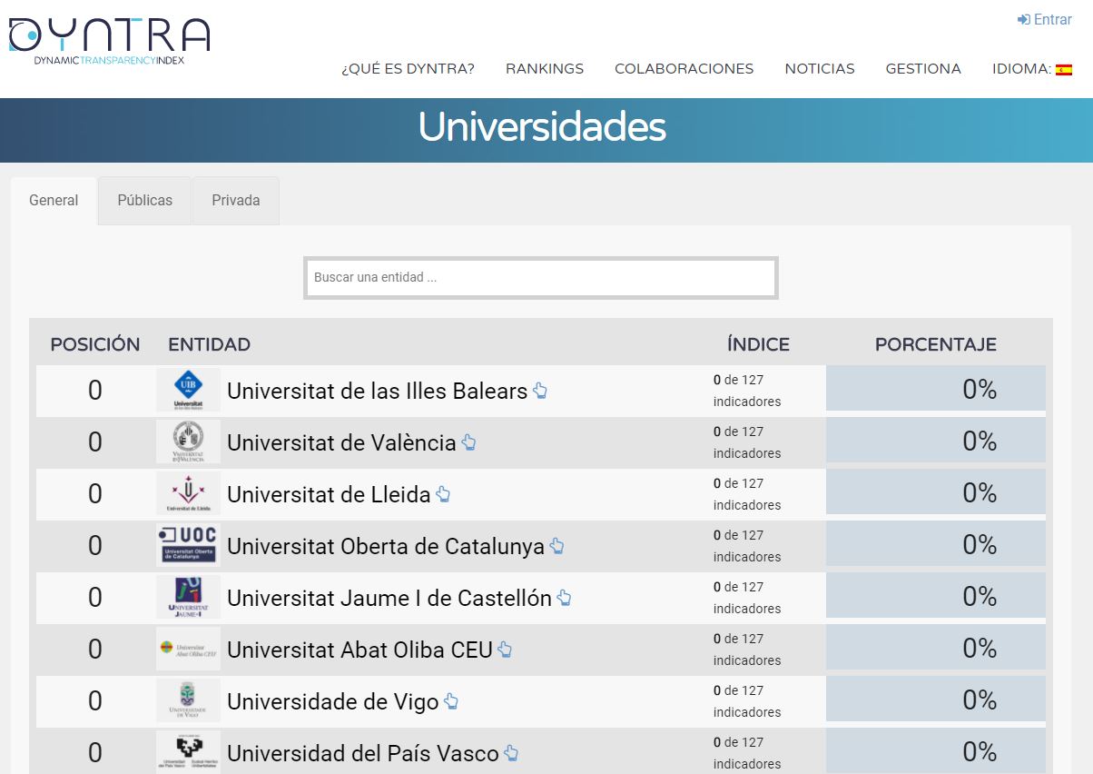The height and width of the screenshot is (774, 1093).
Task: Click the position 0 cell for Universidad del País Vasco
Action: (95, 753)
